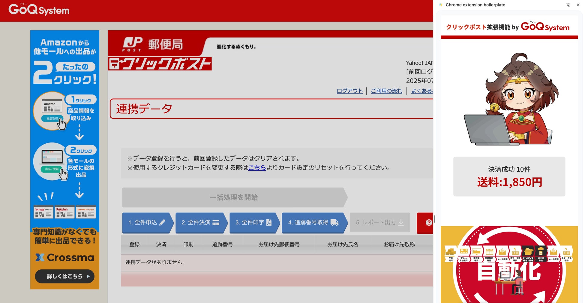Click the お届け先郵便番号 column header

[279, 244]
